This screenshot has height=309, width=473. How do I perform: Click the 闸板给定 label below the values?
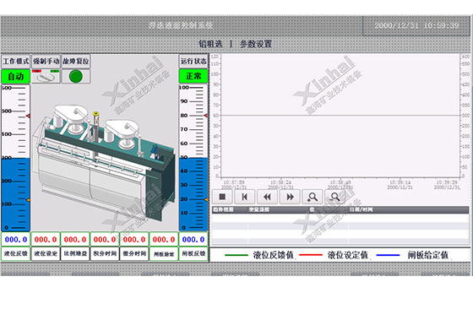(x=164, y=254)
